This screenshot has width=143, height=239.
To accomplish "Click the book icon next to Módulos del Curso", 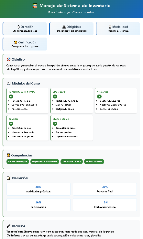I will tap(8, 83).
